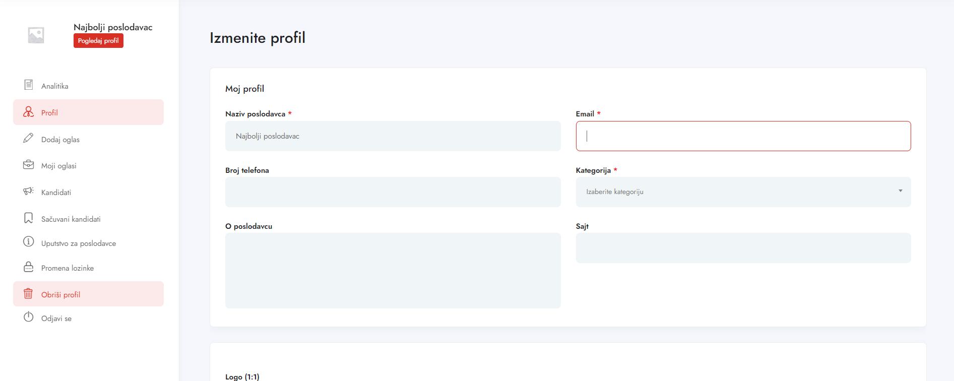
Task: Click the briefcase icon for Moji oglasi
Action: [29, 165]
